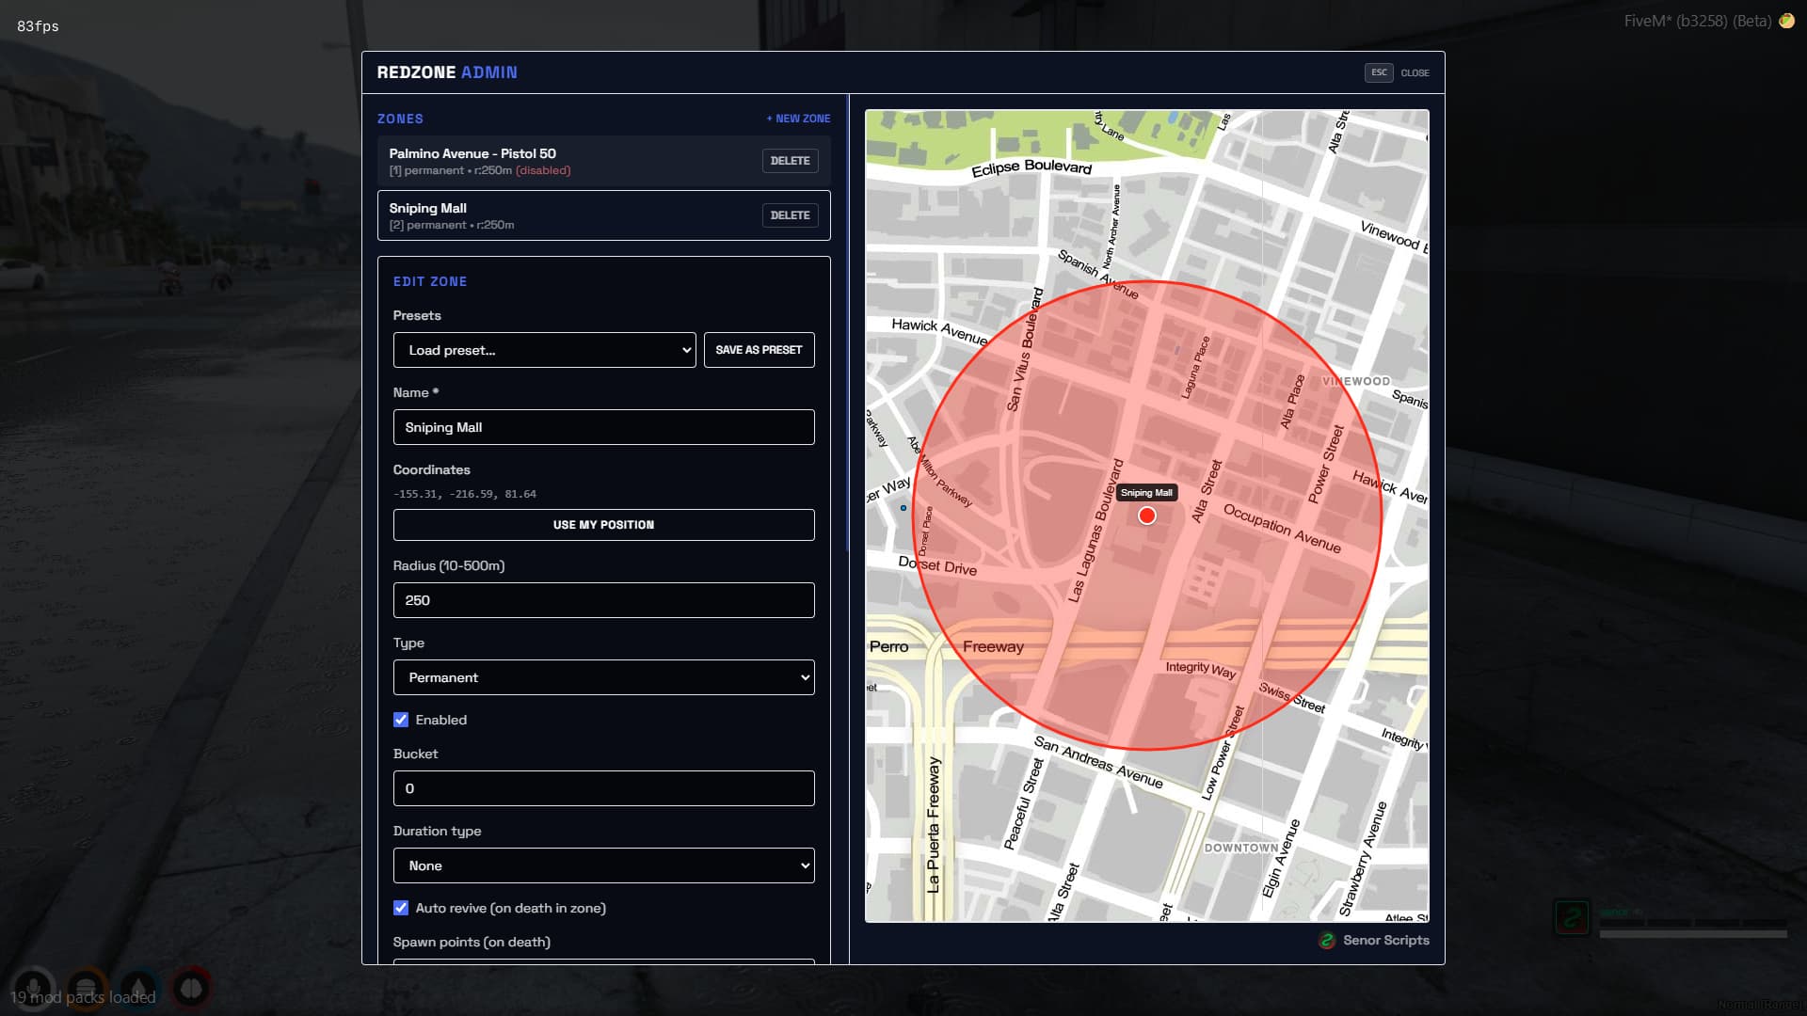
Task: Click the Radius input field showing 250
Action: pyautogui.click(x=604, y=600)
